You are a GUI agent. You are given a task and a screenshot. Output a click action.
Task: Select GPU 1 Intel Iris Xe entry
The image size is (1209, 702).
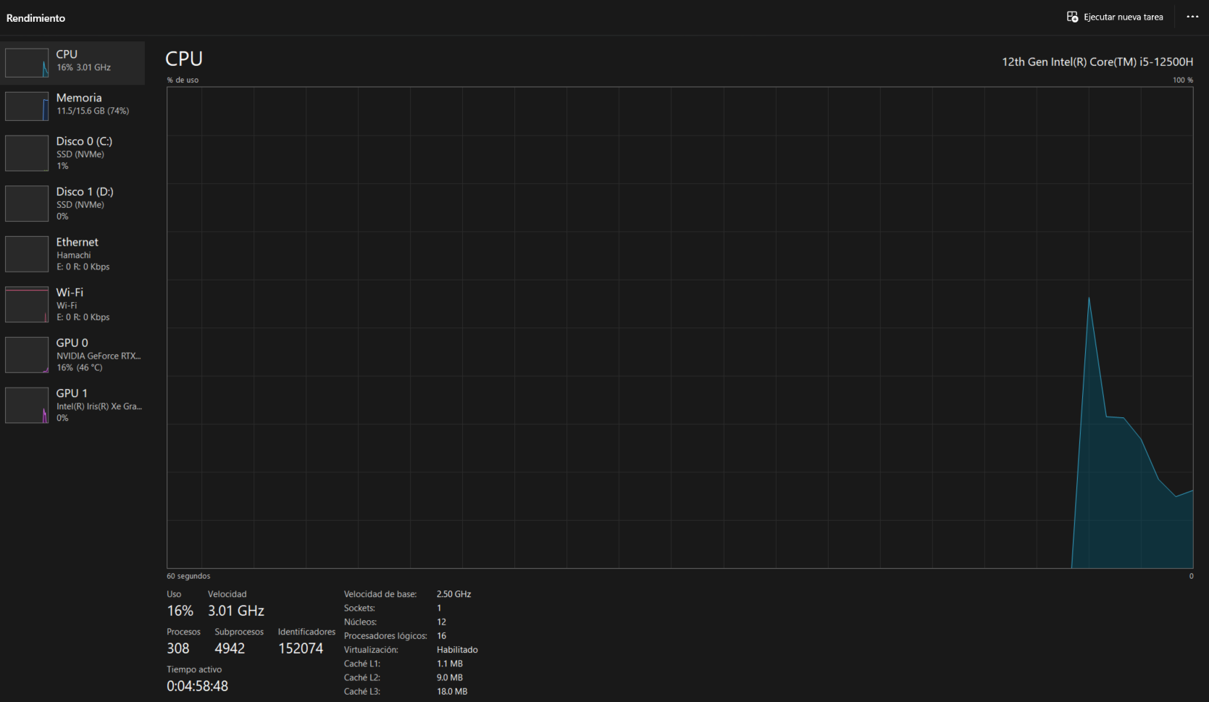(x=72, y=405)
